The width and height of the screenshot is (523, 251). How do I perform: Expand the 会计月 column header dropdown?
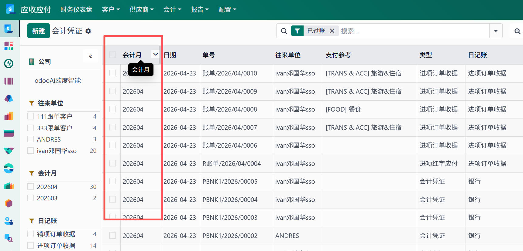click(x=155, y=55)
